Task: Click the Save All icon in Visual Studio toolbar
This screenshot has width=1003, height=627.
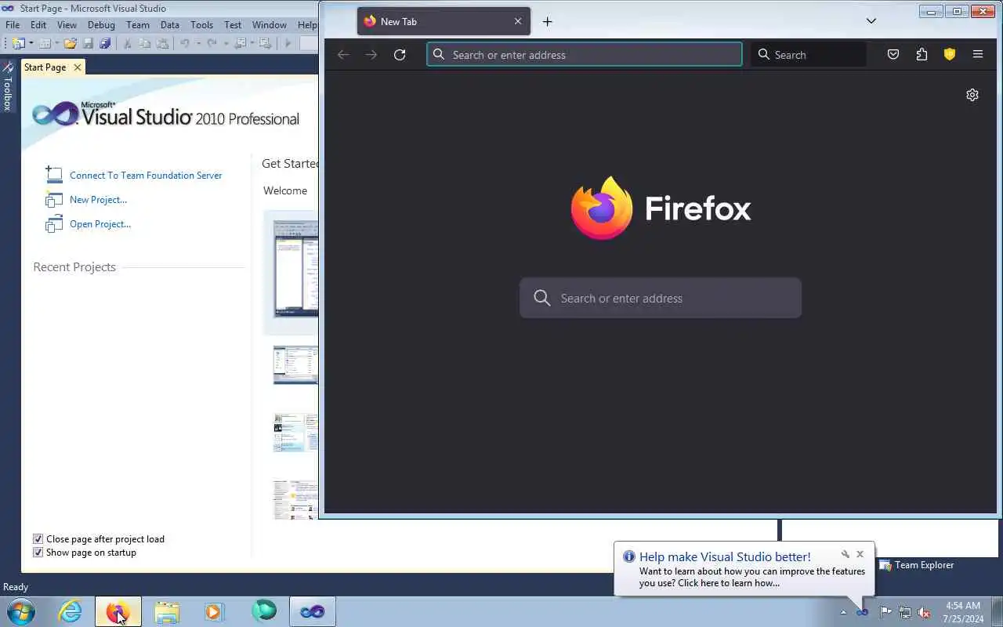Action: click(x=105, y=43)
